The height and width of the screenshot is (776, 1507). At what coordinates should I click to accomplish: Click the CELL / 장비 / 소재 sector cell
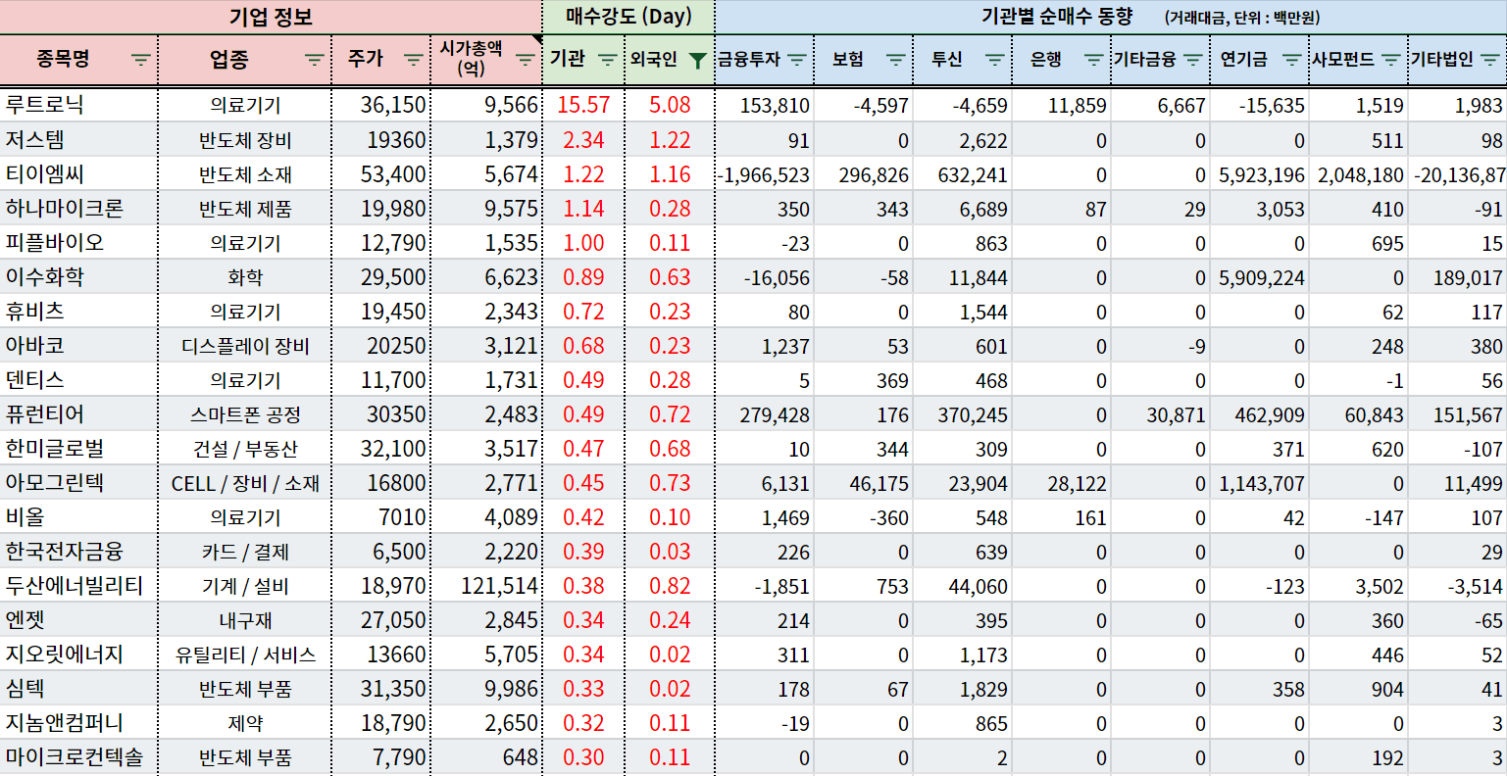tap(245, 483)
